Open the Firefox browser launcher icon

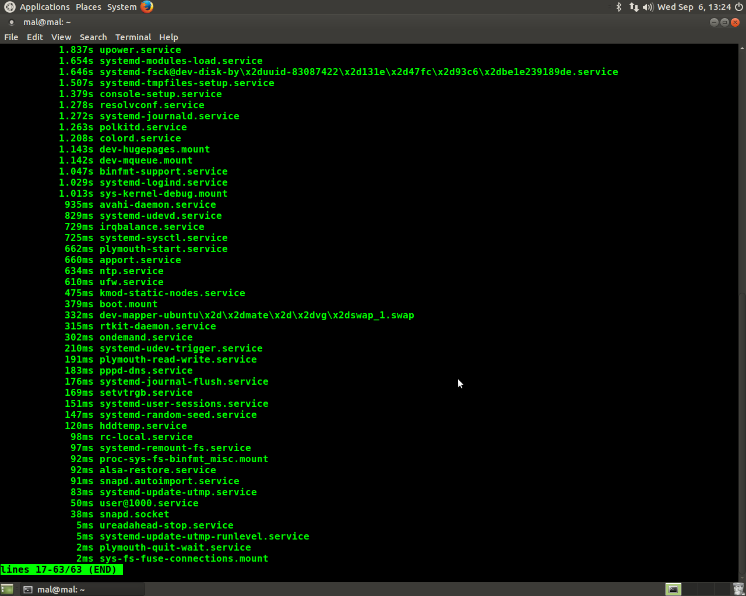(147, 7)
